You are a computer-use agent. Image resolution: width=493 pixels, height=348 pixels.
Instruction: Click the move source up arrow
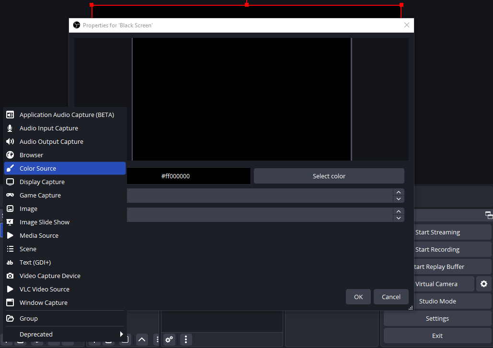pos(142,339)
